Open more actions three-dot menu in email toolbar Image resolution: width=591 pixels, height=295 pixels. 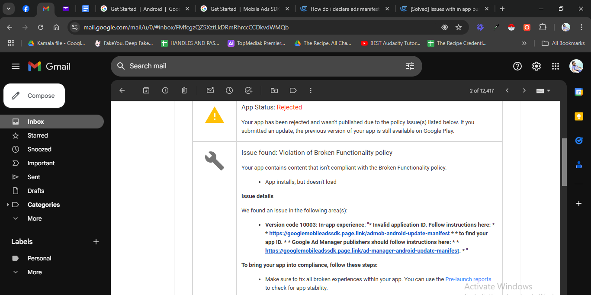(x=311, y=90)
